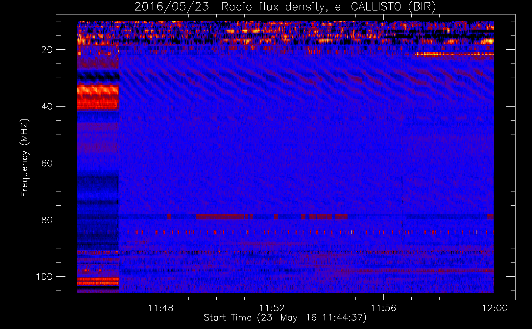Click the 100 MHz frequency tick label
The height and width of the screenshot is (329, 532).
tap(44, 277)
